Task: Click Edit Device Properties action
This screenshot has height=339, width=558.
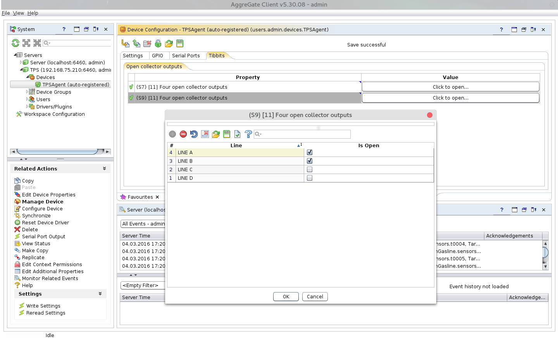Action: pos(49,194)
